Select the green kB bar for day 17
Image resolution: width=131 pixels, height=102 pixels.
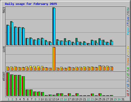click(70, 95)
